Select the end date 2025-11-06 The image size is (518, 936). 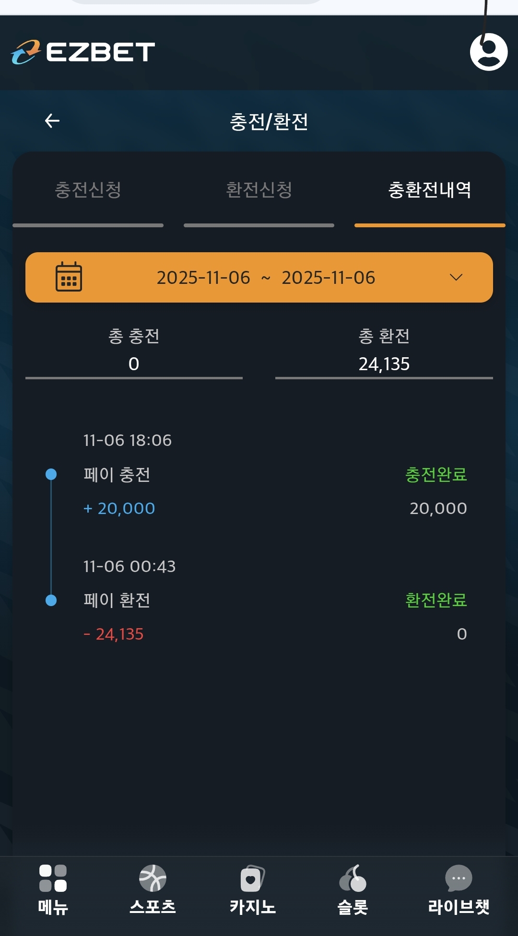(329, 278)
